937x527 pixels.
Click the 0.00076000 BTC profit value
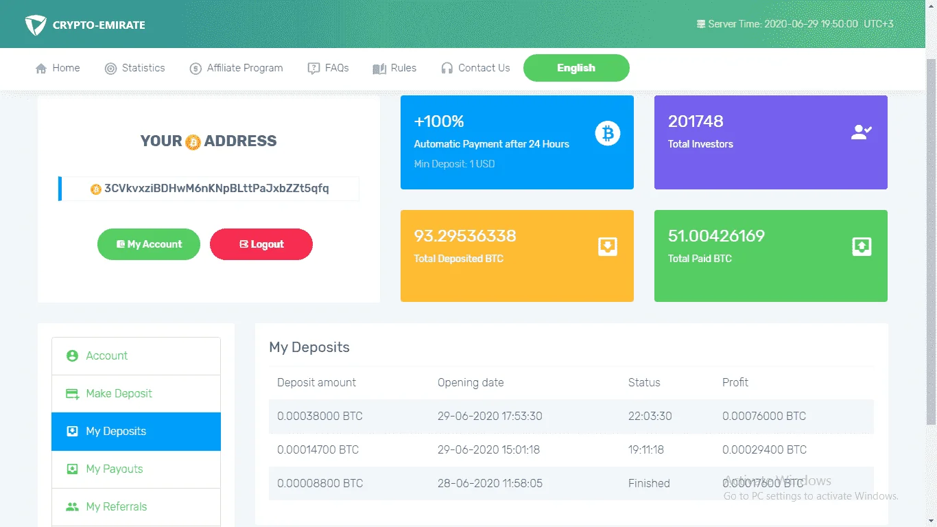point(764,417)
